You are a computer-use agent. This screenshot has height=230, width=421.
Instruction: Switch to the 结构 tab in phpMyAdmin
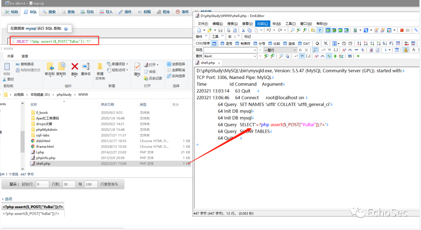pyautogui.click(x=12, y=12)
